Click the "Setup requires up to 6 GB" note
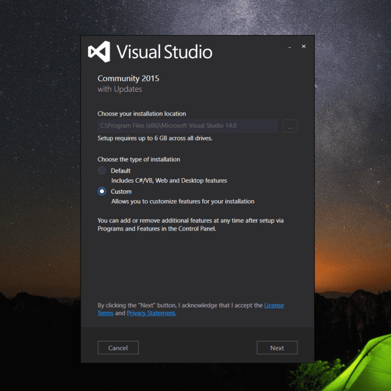This screenshot has width=391, height=391. click(155, 138)
